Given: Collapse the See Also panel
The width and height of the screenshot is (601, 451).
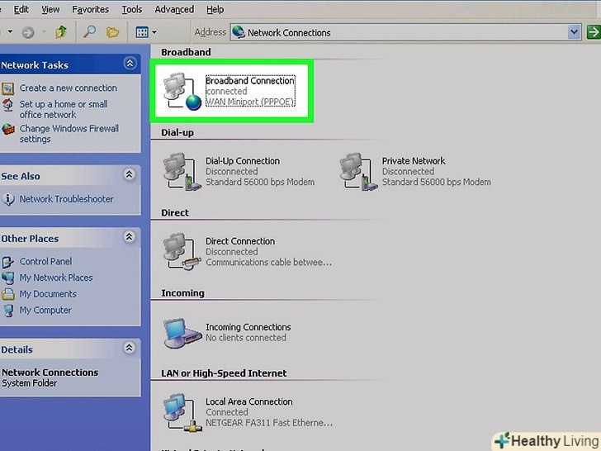Looking at the screenshot, I should 129,175.
